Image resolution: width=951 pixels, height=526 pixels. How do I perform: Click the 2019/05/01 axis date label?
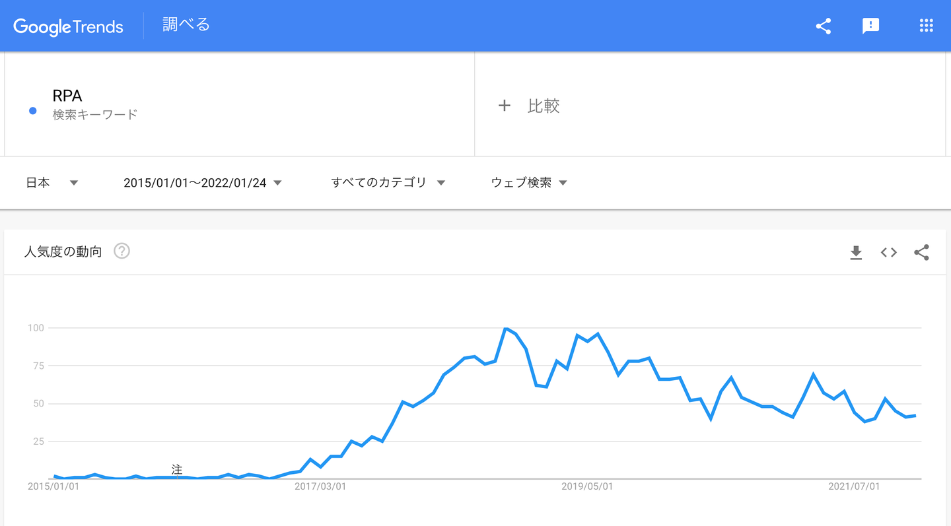point(587,486)
